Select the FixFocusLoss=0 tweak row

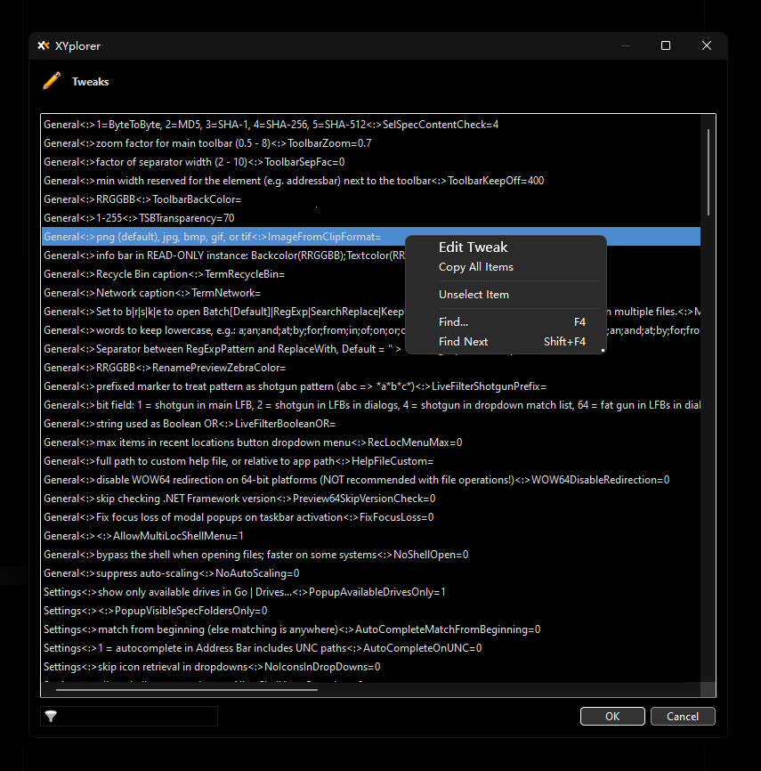coord(239,517)
